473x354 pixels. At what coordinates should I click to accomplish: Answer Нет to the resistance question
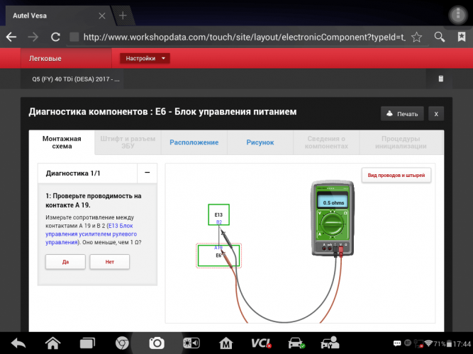point(110,262)
